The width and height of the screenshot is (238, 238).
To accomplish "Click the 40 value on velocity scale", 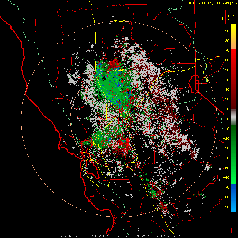I will pos(227,80).
